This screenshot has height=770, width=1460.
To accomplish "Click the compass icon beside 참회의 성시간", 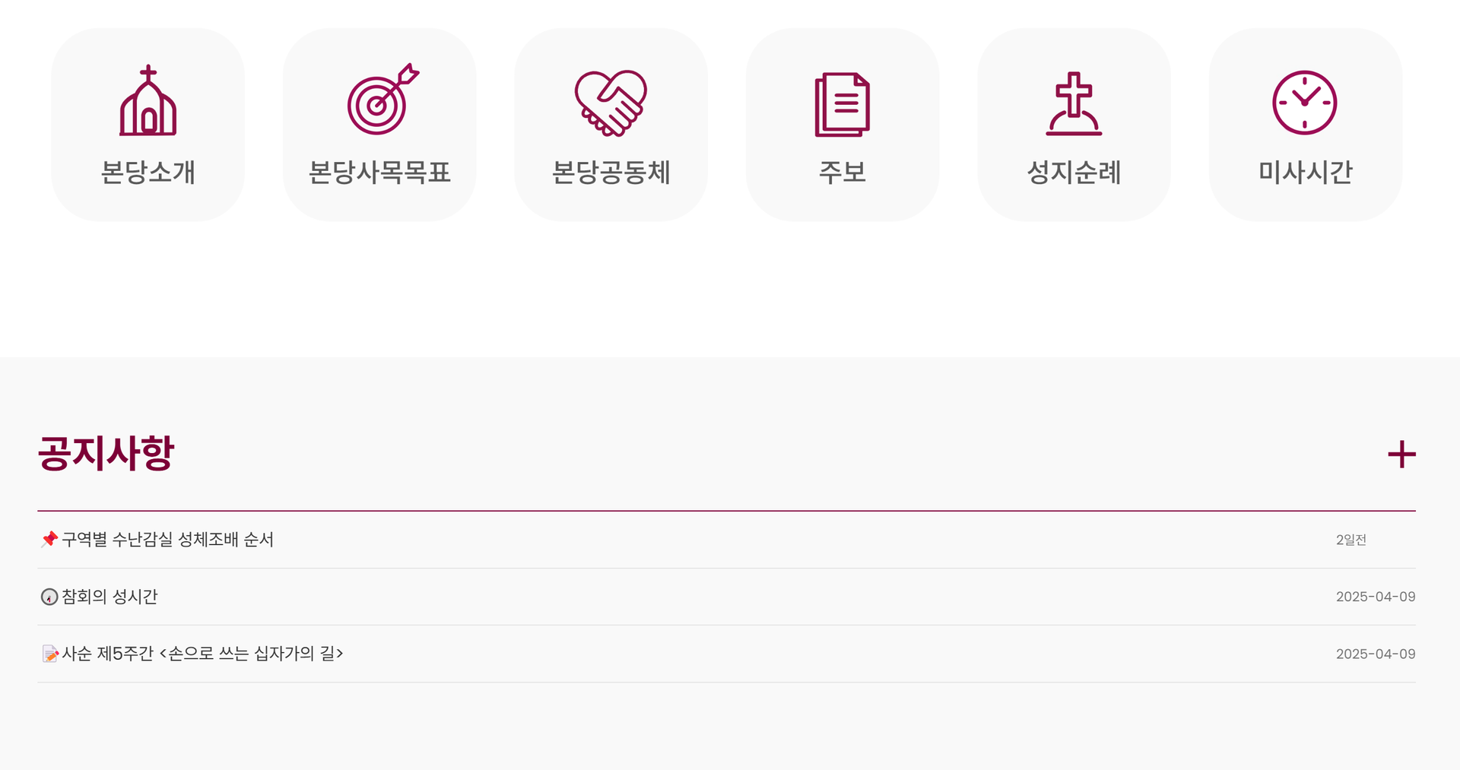I will [x=49, y=597].
